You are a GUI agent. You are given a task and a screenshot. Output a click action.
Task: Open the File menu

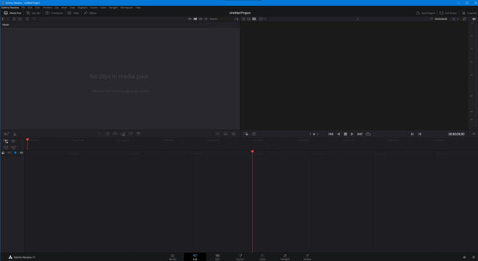pos(23,8)
